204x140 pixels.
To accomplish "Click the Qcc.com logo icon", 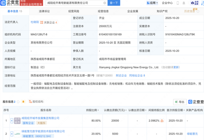I will pyautogui.click(x=3, y=3).
